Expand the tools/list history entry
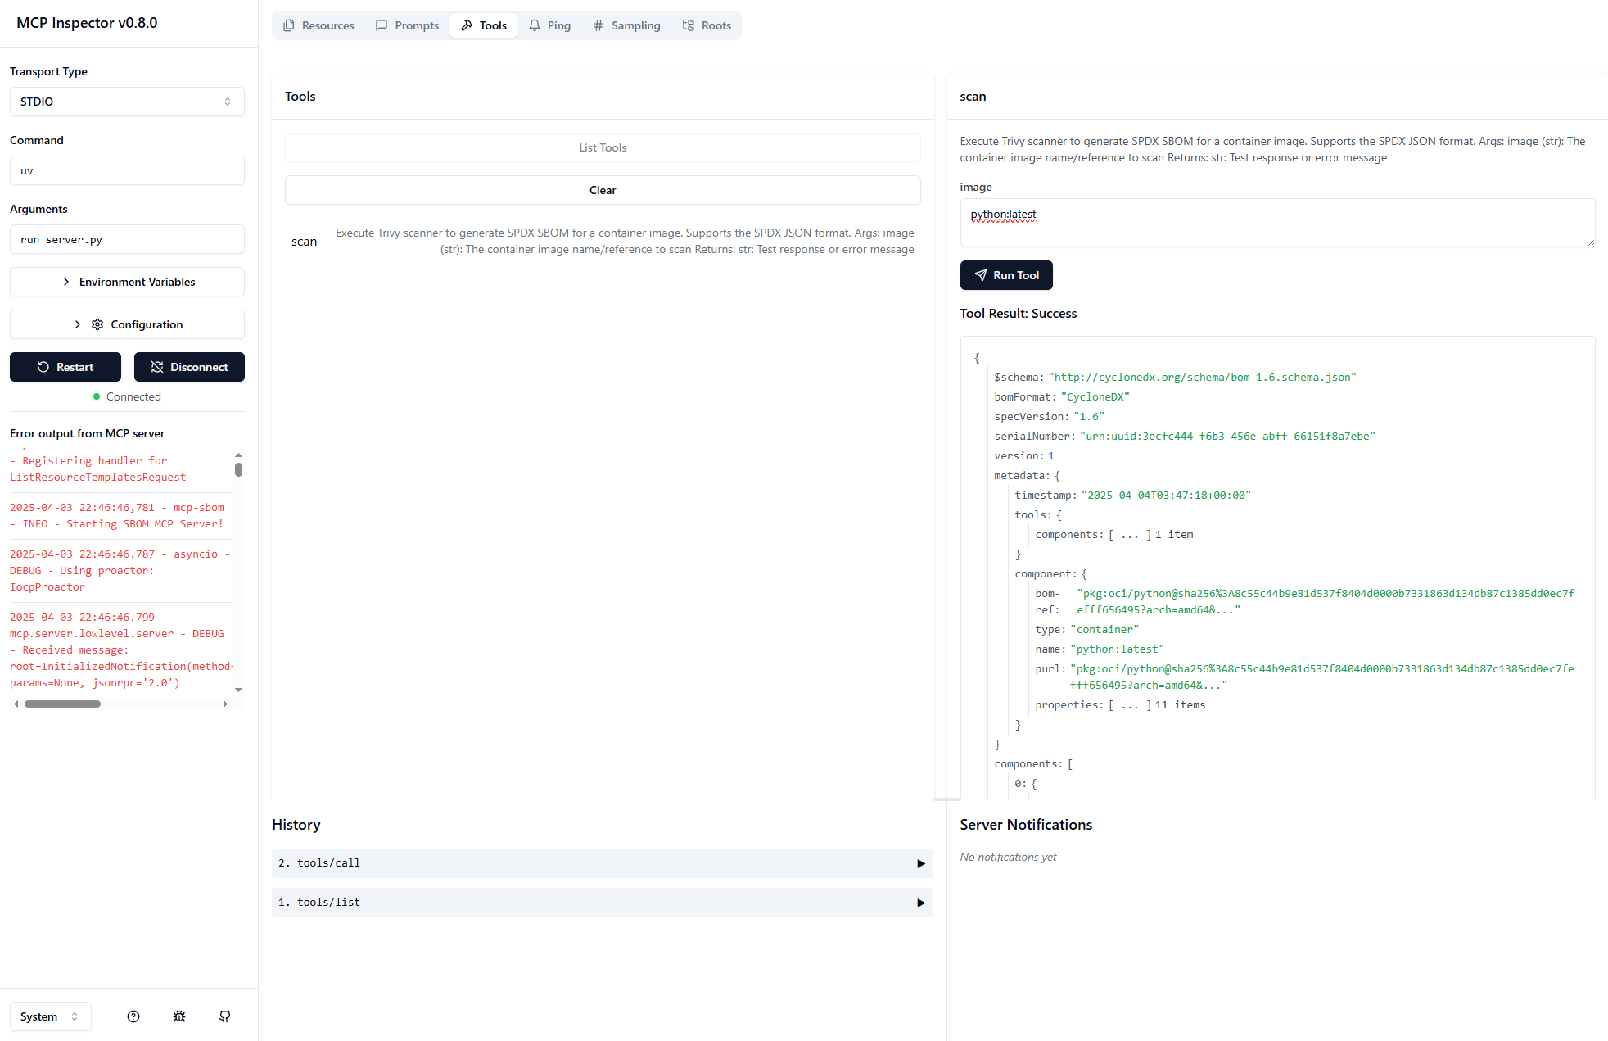 point(602,903)
